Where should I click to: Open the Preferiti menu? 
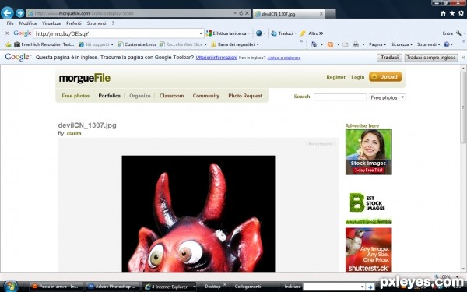click(x=74, y=23)
